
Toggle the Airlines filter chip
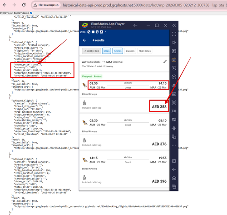(x=118, y=51)
